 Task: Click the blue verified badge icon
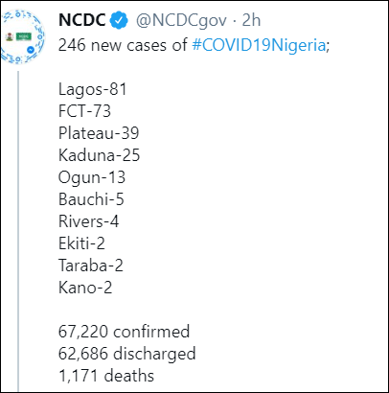pyautogui.click(x=119, y=20)
